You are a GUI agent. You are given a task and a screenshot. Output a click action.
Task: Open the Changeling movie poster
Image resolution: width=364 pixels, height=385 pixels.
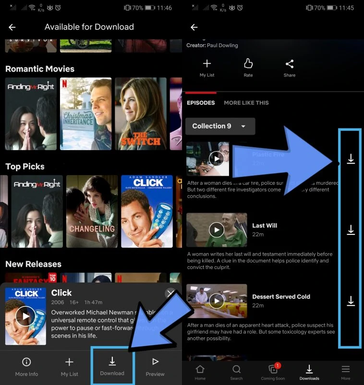pyautogui.click(x=92, y=211)
